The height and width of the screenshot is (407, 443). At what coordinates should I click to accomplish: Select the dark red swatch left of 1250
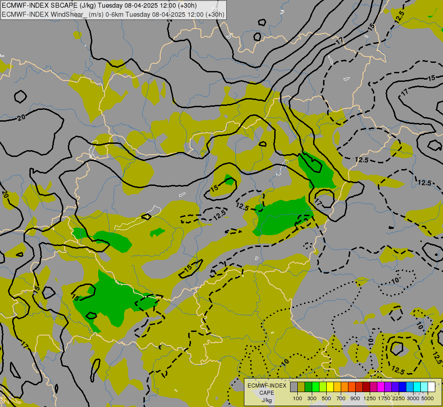coord(367,387)
